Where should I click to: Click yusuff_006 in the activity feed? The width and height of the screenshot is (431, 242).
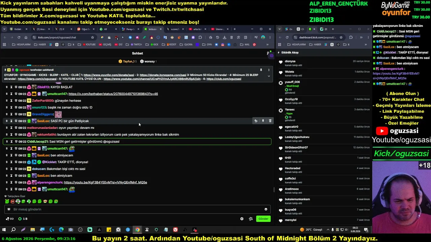pyautogui.click(x=292, y=82)
